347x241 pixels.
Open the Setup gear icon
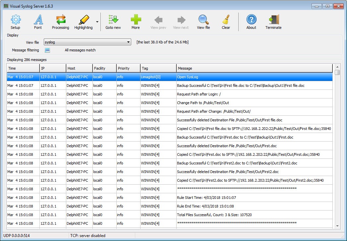coord(16,20)
